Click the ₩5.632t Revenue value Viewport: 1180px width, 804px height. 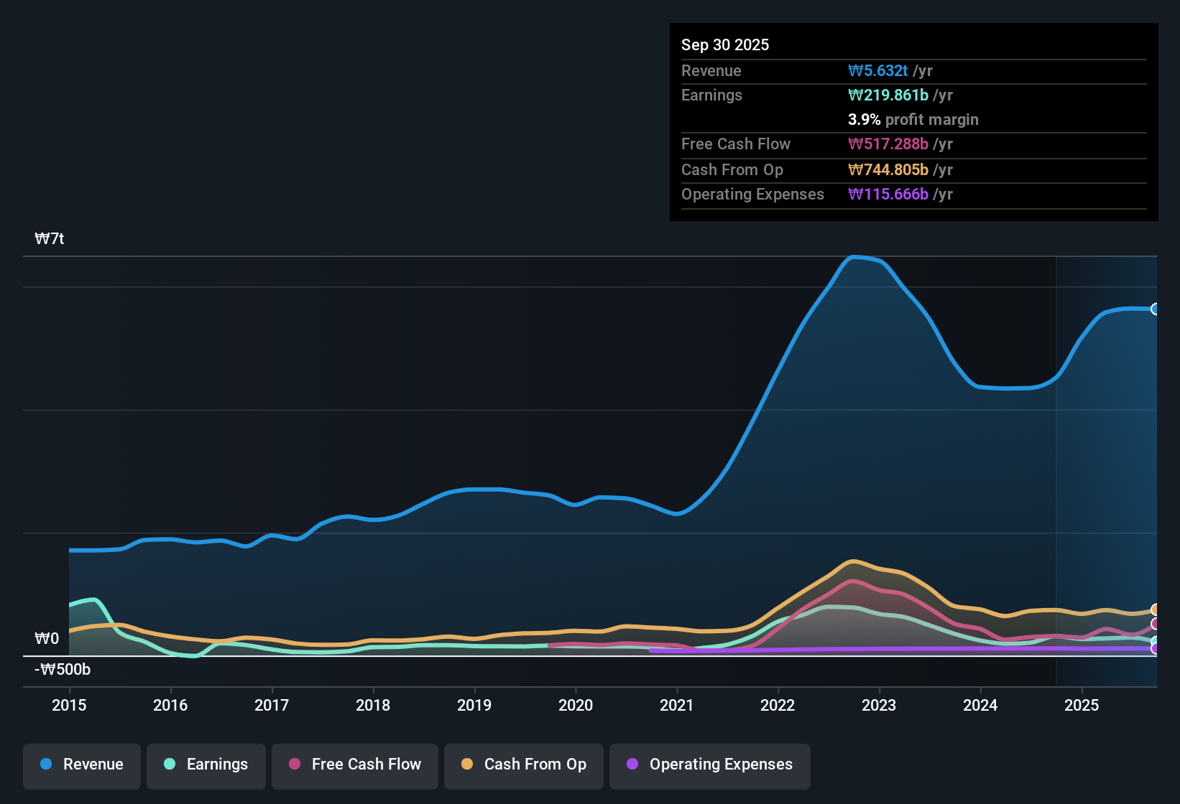(x=878, y=70)
